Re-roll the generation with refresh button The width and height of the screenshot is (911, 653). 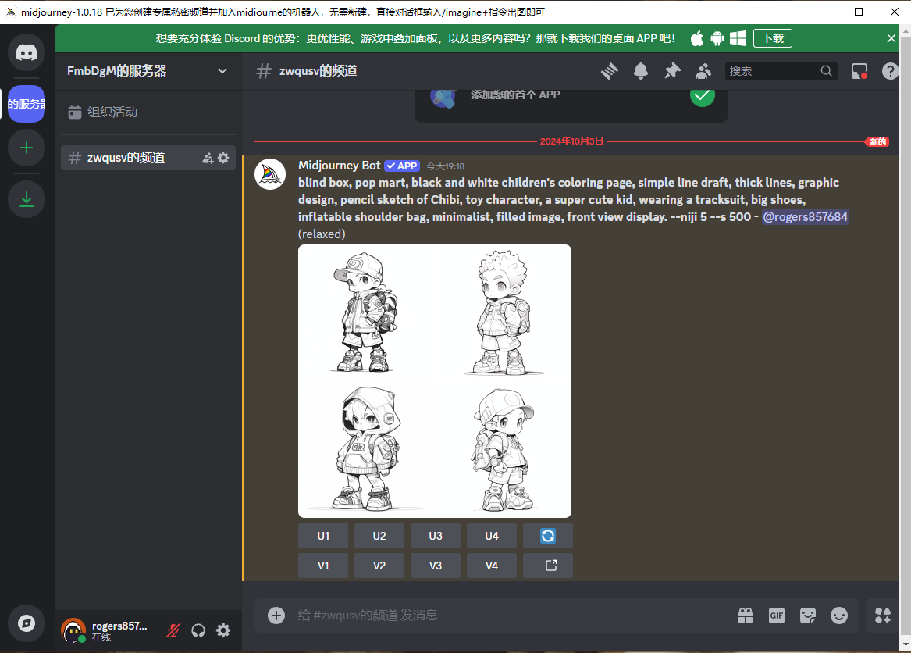coord(548,536)
